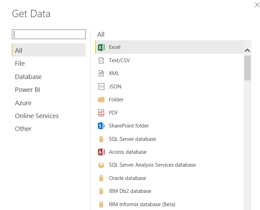The width and height of the screenshot is (260, 210).
Task: Pick the IBM Db2 database label
Action: (130, 191)
